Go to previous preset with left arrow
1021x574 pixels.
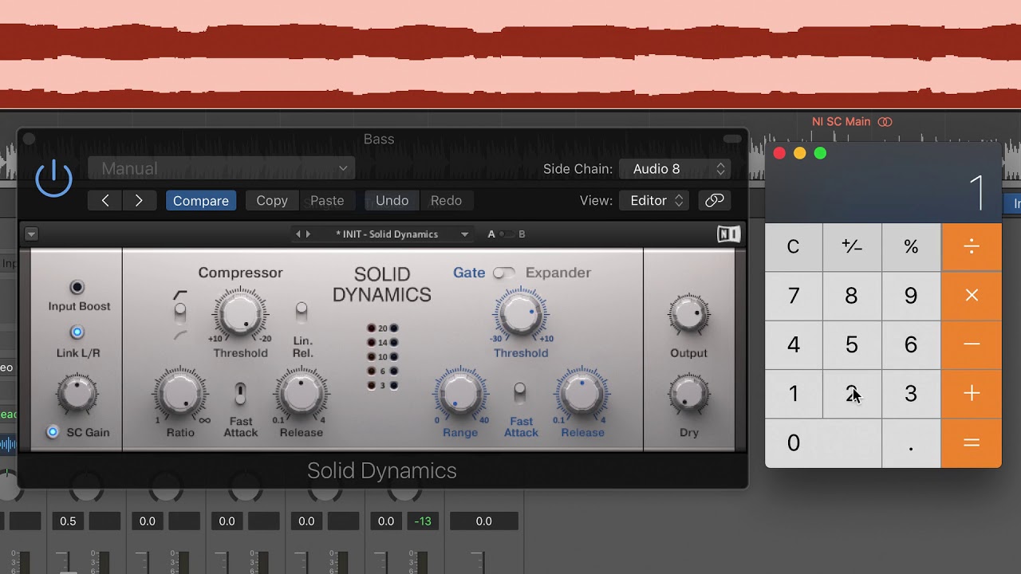(x=105, y=201)
